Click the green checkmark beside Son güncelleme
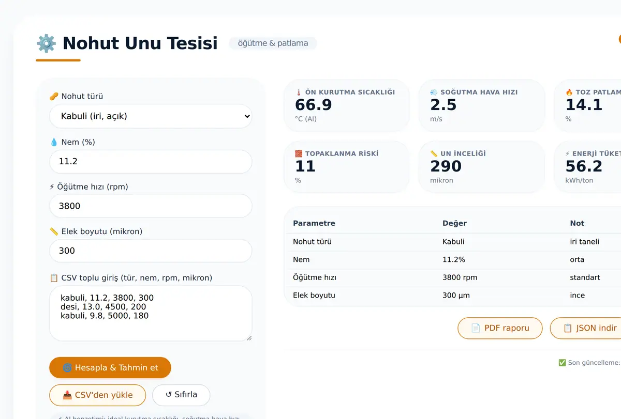Viewport: 621px width, 419px height. click(562, 363)
